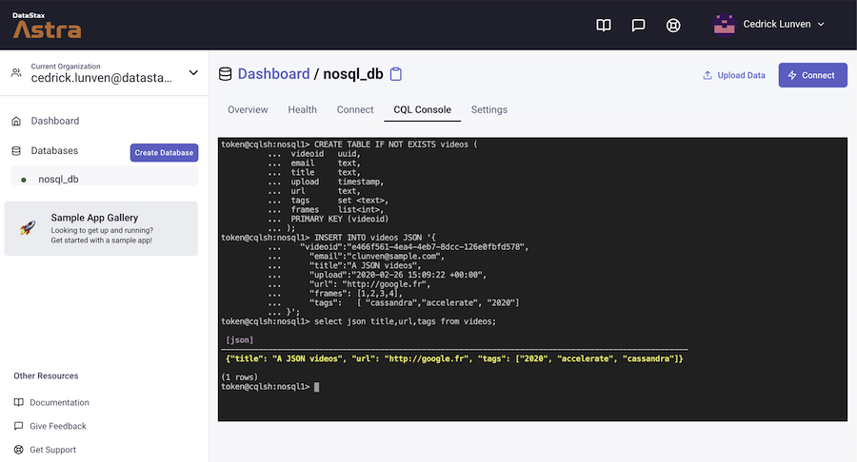The image size is (857, 462).
Task: Open Dashboard in the sidebar
Action: click(54, 121)
